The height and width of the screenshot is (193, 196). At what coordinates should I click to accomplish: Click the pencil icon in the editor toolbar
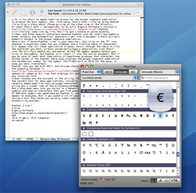(x=14, y=12)
